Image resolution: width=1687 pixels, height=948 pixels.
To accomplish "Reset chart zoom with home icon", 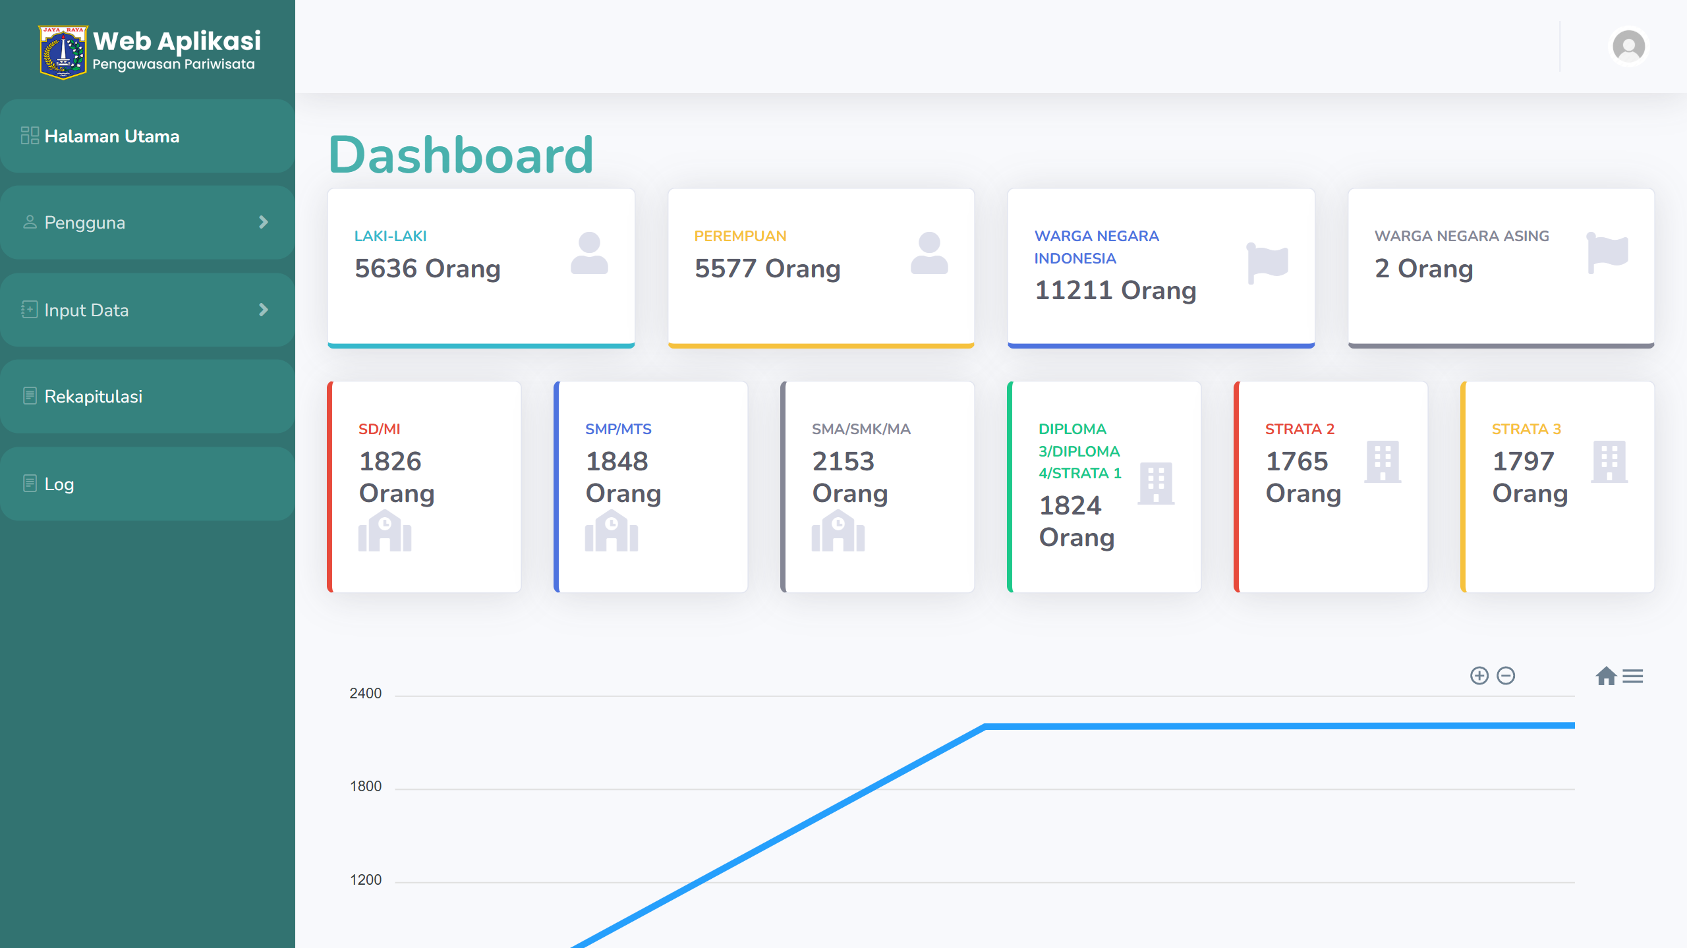I will (1606, 676).
